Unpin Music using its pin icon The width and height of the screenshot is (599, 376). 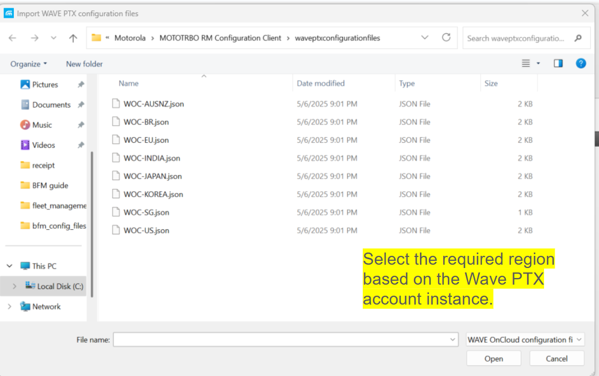80,125
